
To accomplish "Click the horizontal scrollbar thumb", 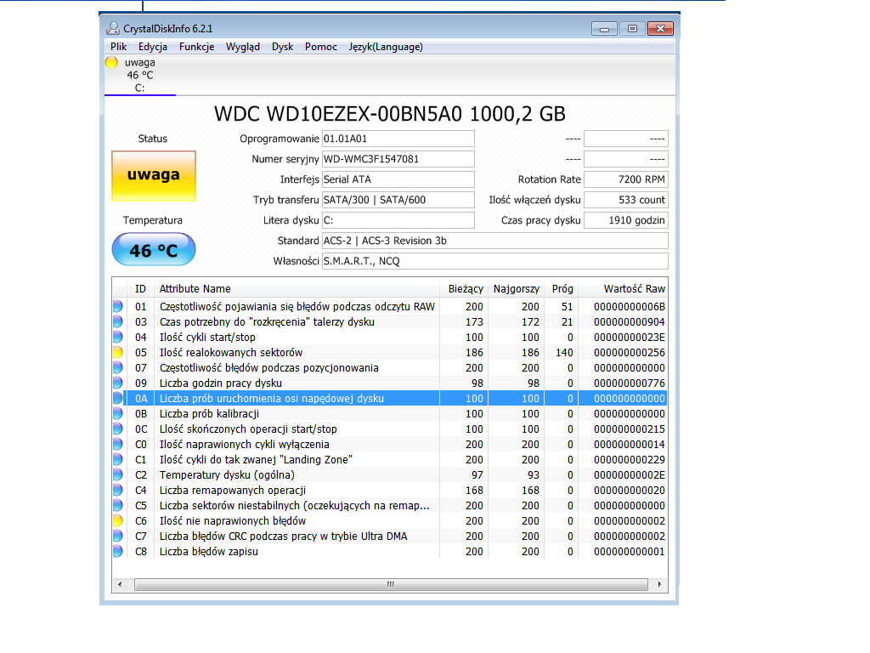I will point(391,584).
